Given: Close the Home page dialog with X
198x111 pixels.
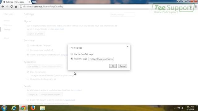Looking at the screenshot, I should coord(128,47).
